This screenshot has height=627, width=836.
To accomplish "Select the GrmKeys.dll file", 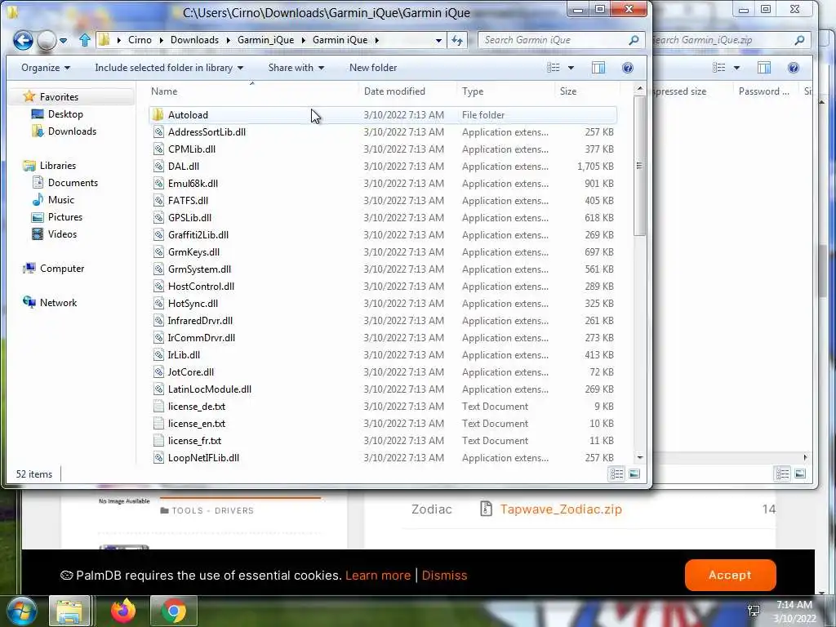I will pos(383,252).
